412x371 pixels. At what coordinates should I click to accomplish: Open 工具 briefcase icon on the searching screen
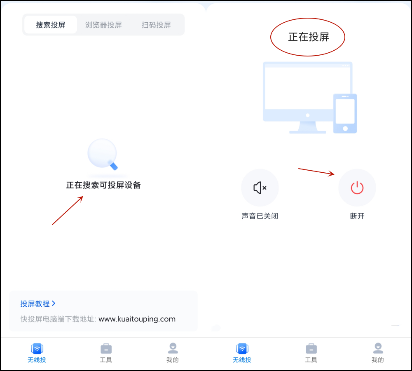tap(106, 349)
